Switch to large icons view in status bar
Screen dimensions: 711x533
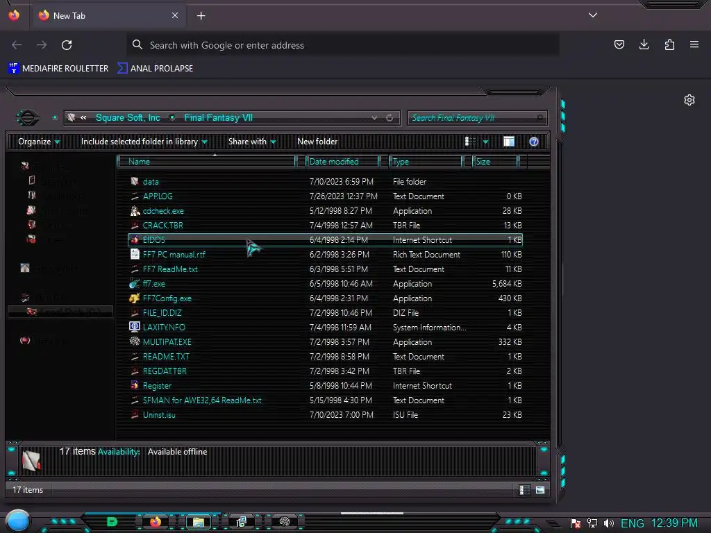(540, 490)
